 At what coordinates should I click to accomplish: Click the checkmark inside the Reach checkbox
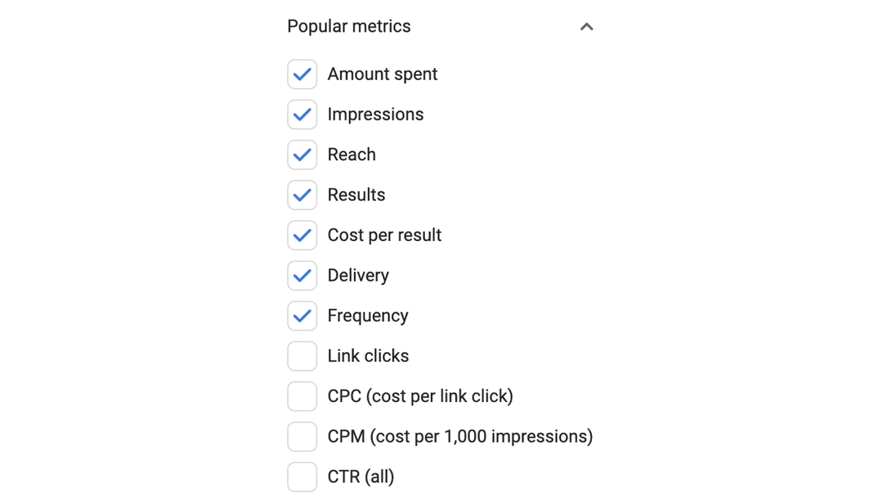302,154
